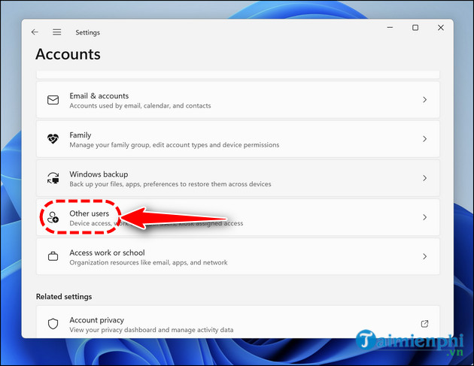
Task: Click the heart icon next to Family
Action: 53,139
